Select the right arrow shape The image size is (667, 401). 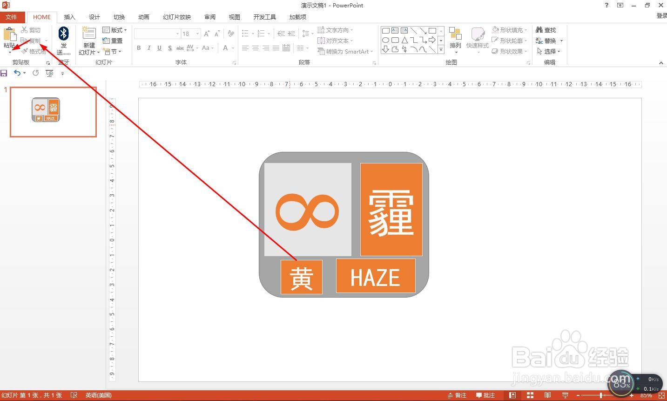(432, 40)
